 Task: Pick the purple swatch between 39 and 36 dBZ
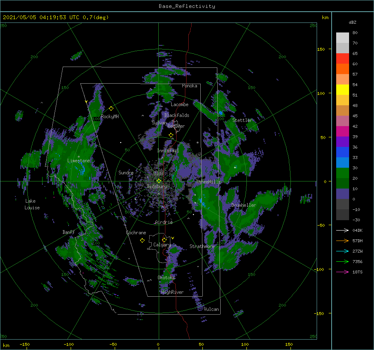coord(342,141)
